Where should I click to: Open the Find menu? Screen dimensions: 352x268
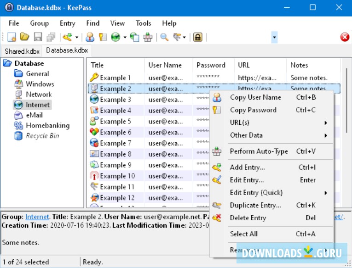pyautogui.click(x=92, y=23)
